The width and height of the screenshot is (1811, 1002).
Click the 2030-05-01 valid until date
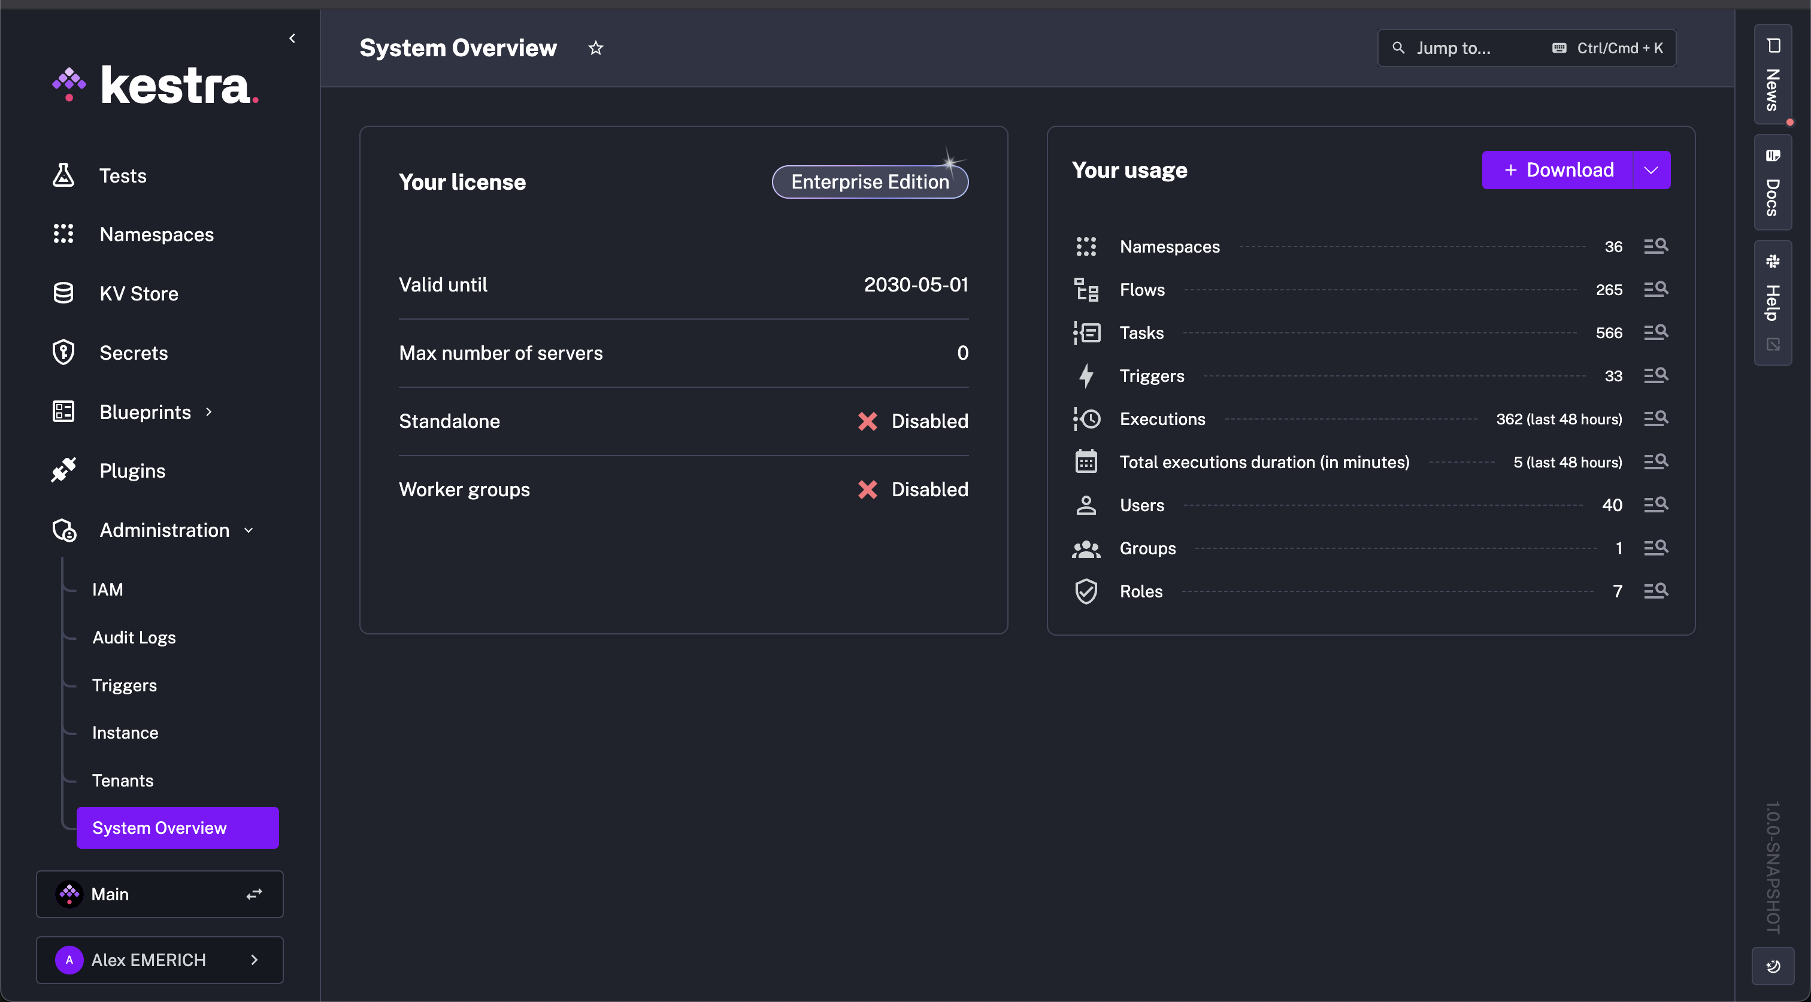916,284
